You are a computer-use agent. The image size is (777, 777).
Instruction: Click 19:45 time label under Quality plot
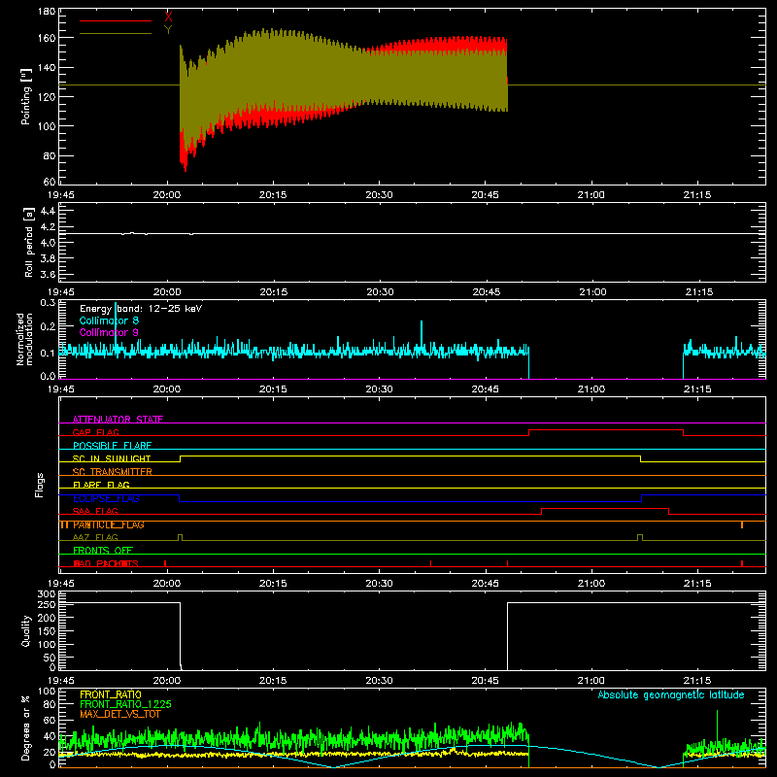[61, 681]
